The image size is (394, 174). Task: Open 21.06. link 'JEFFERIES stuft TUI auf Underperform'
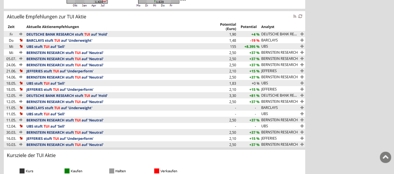60,71
